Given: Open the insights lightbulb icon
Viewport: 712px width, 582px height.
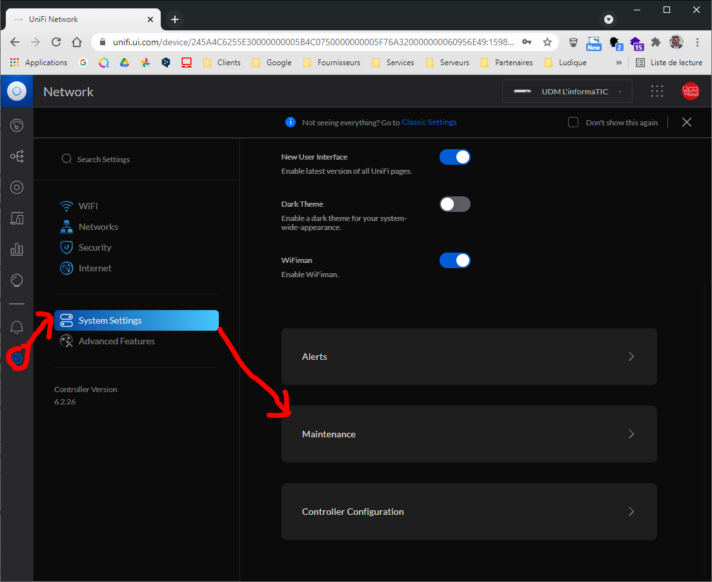Looking at the screenshot, I should tap(17, 280).
